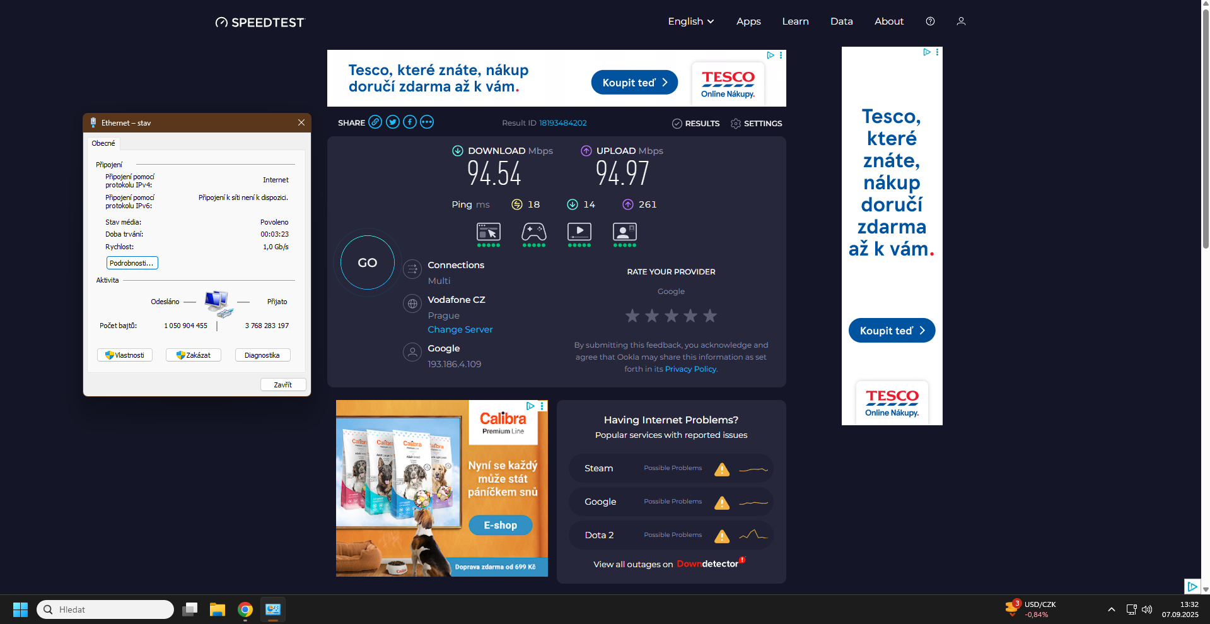This screenshot has height=624, width=1210.
Task: Open the Learn menu
Action: click(795, 21)
